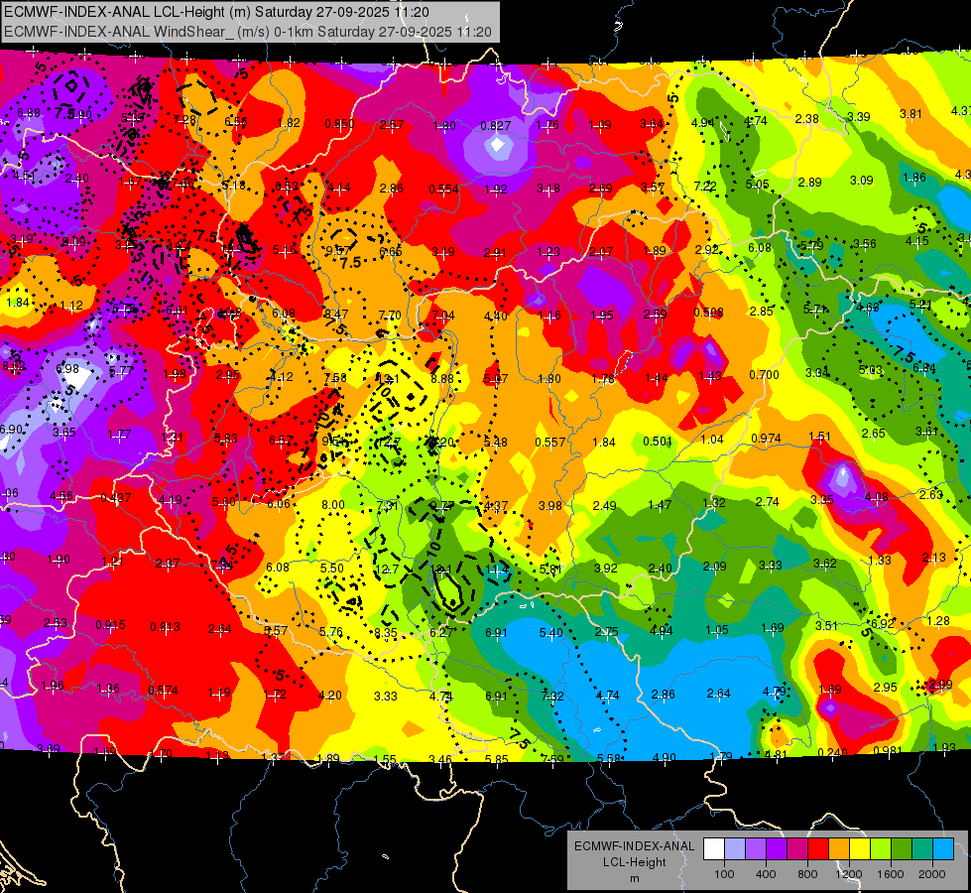Click the wind shear value 3.09
The height and width of the screenshot is (893, 971).
(861, 181)
